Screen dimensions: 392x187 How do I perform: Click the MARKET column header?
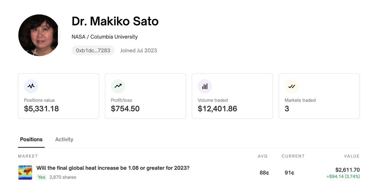click(x=28, y=156)
